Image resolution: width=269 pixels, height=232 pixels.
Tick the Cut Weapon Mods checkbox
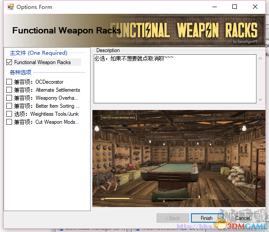9,122
